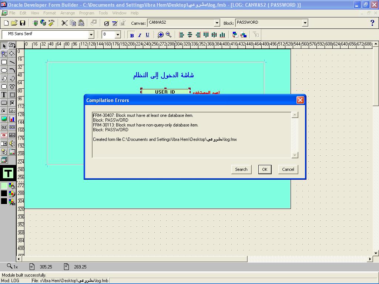Toggle Bold text formatting

point(132,35)
